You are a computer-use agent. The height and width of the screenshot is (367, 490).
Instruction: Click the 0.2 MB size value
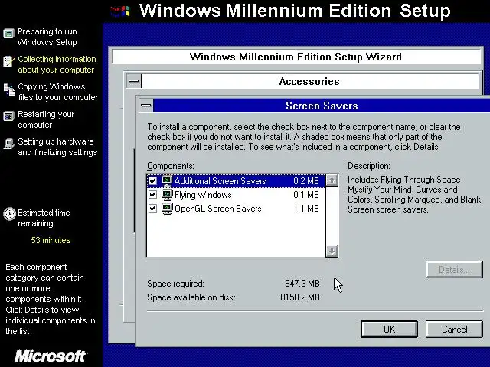[x=306, y=181]
